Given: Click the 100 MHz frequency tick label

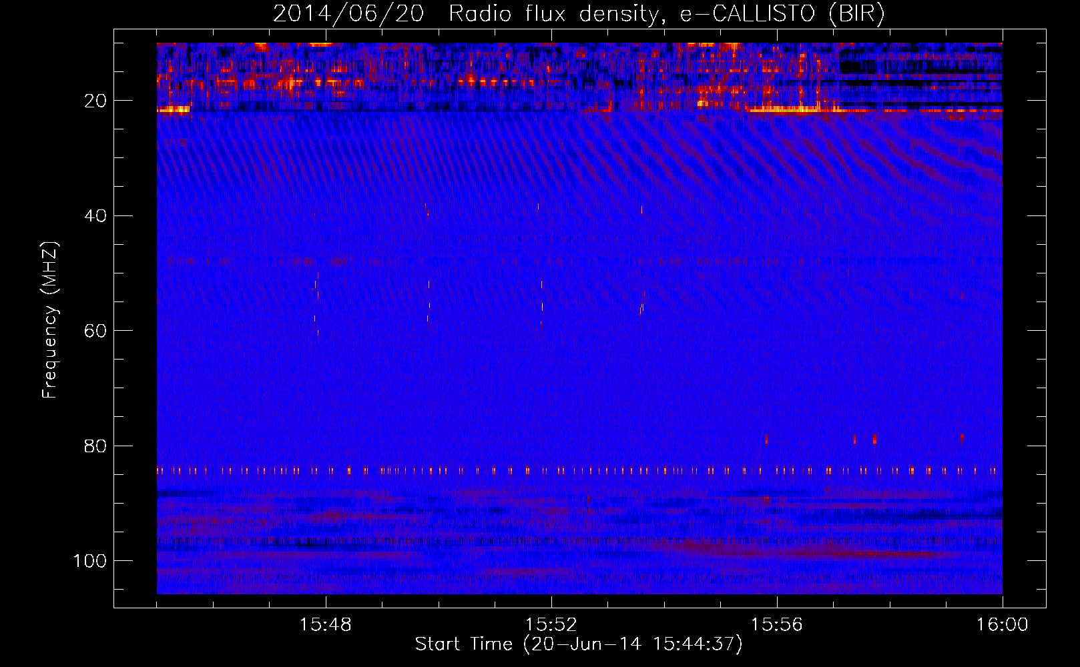Looking at the screenshot, I should coord(90,561).
